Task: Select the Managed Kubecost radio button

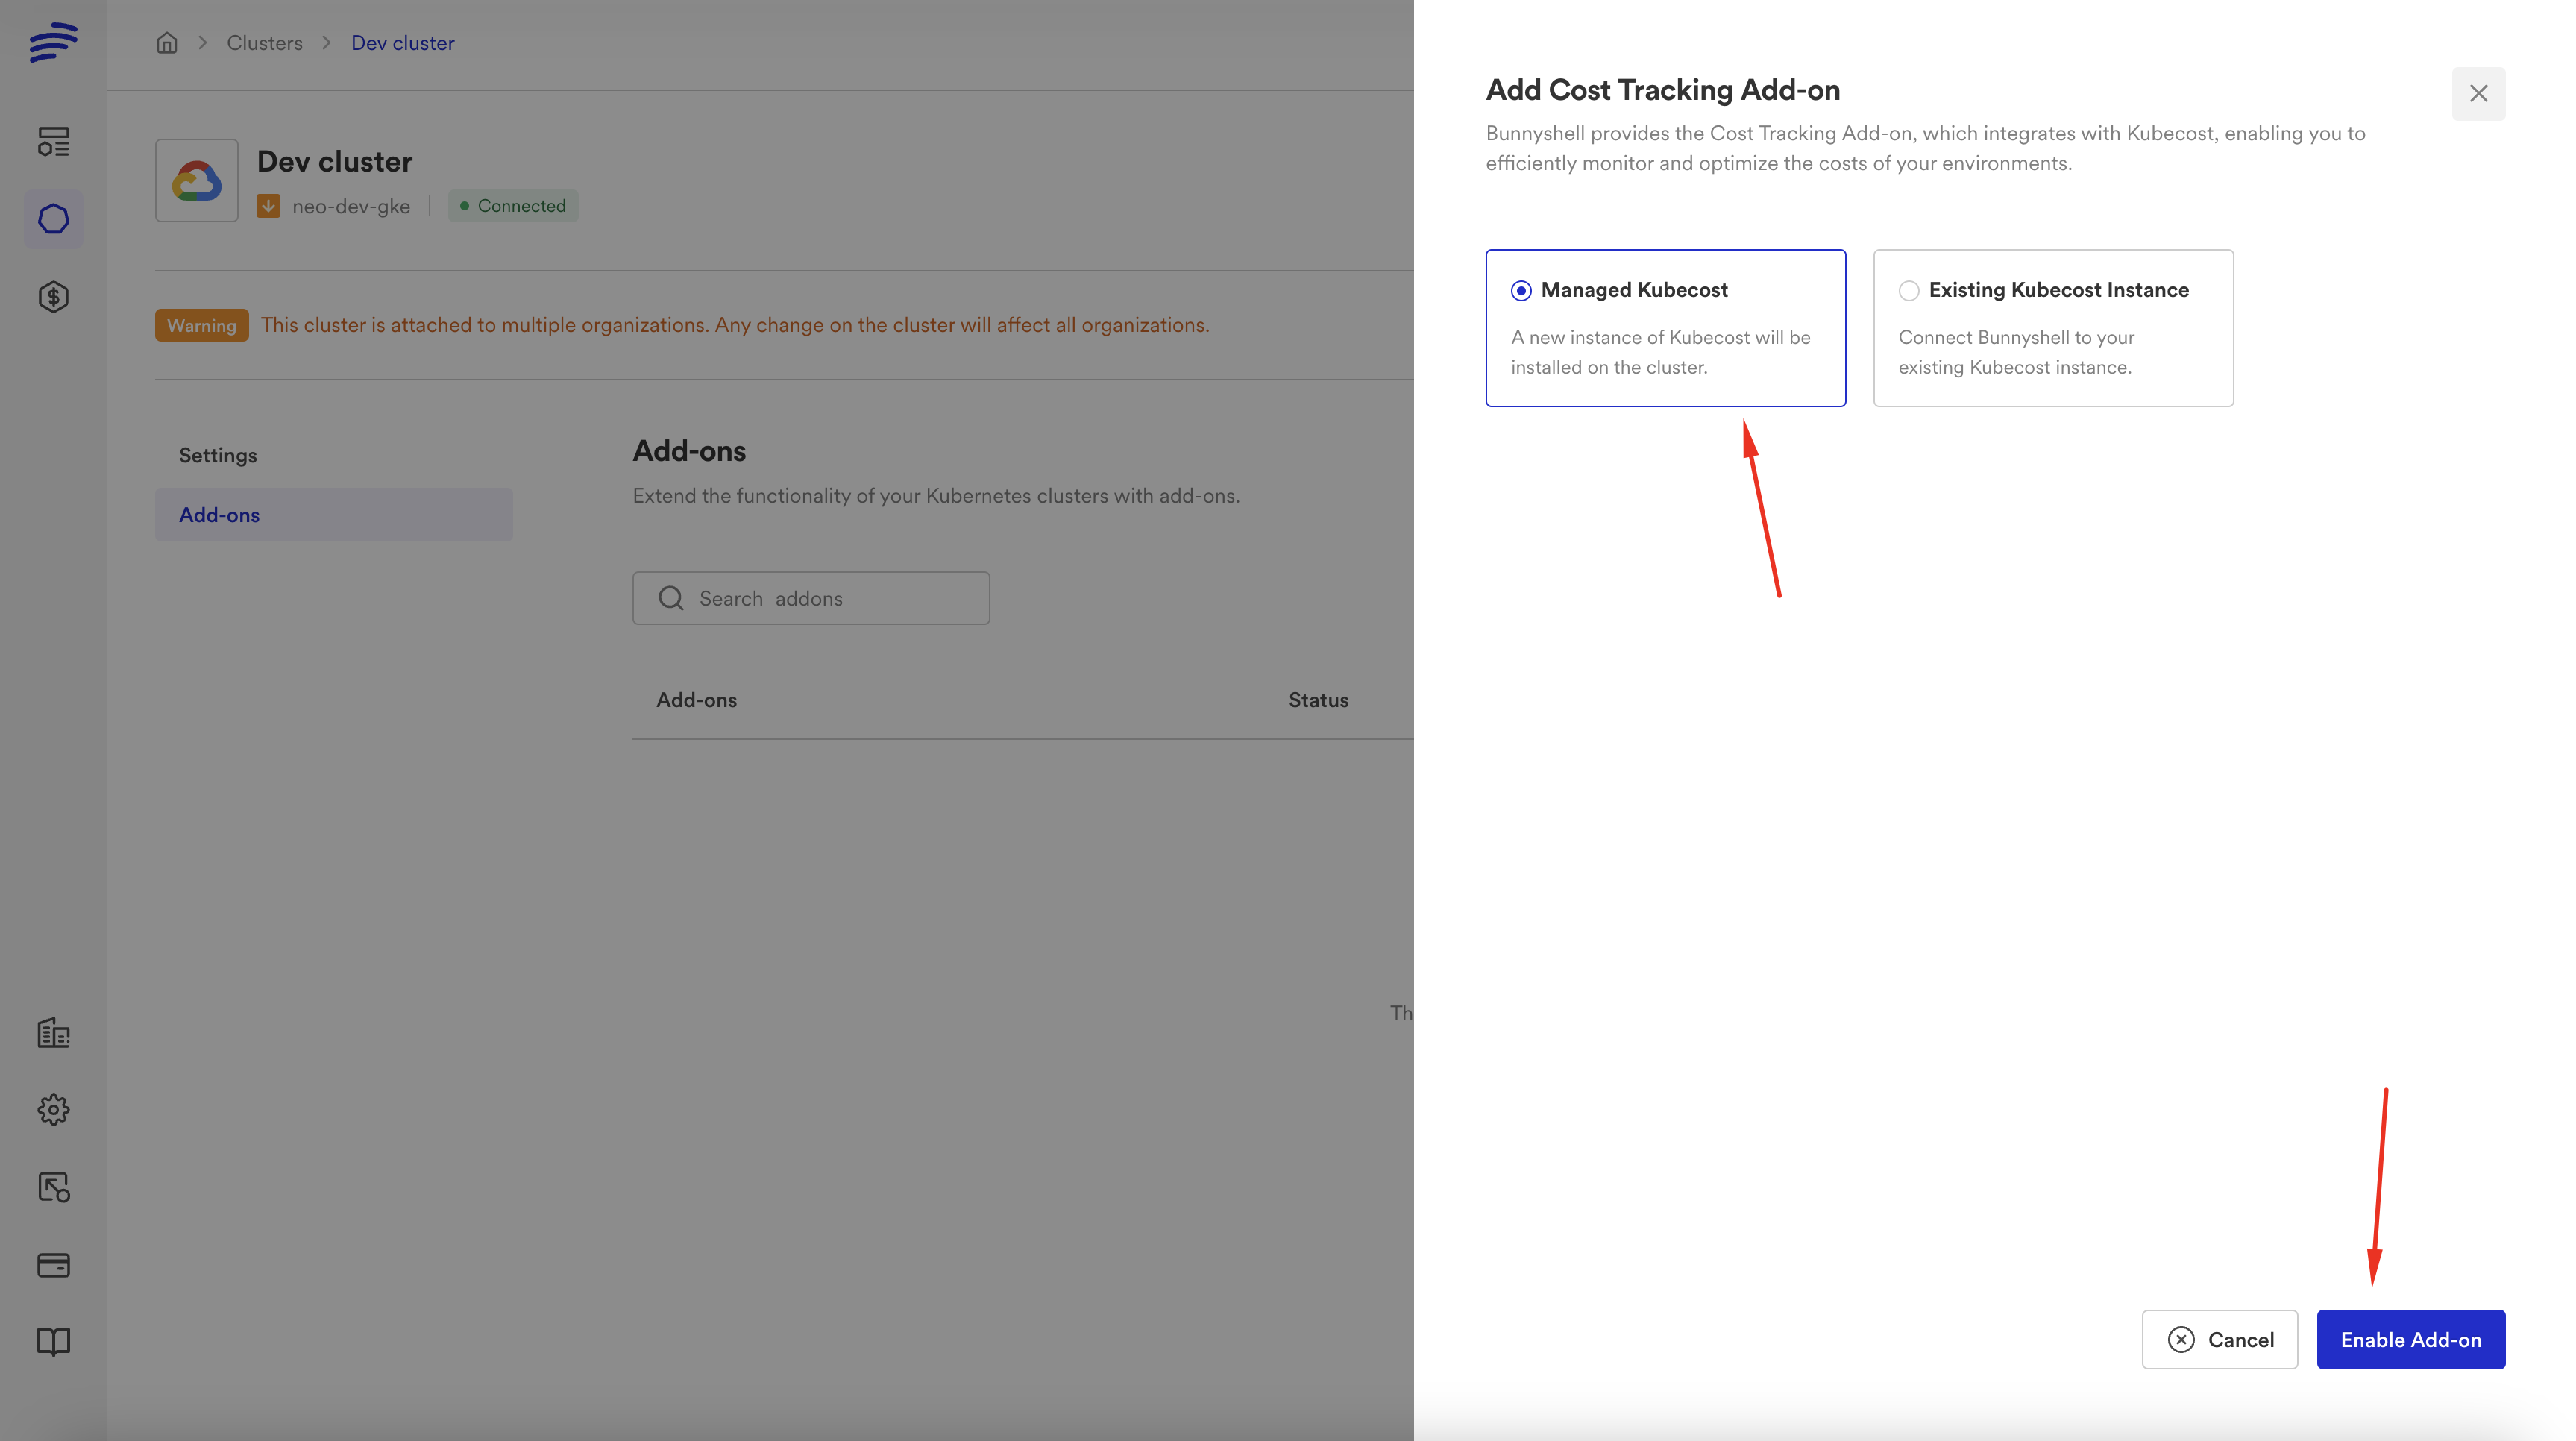Action: 1520,290
